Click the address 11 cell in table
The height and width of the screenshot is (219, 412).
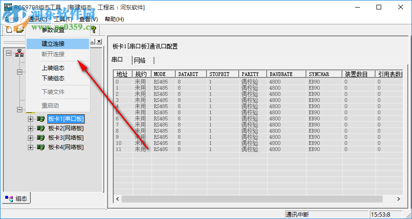pyautogui.click(x=123, y=149)
